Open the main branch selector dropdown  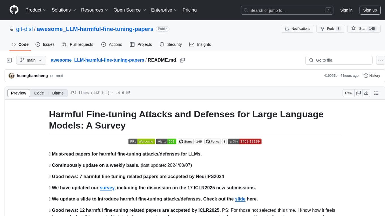pyautogui.click(x=31, y=60)
